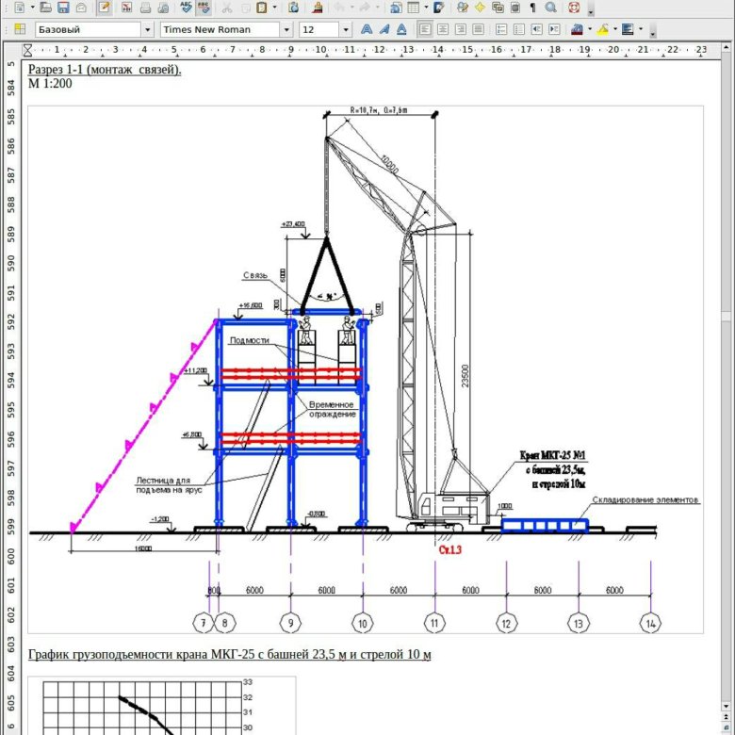Toggle AutoSpellcheck on or off
This screenshot has width=735, height=735.
tap(204, 8)
